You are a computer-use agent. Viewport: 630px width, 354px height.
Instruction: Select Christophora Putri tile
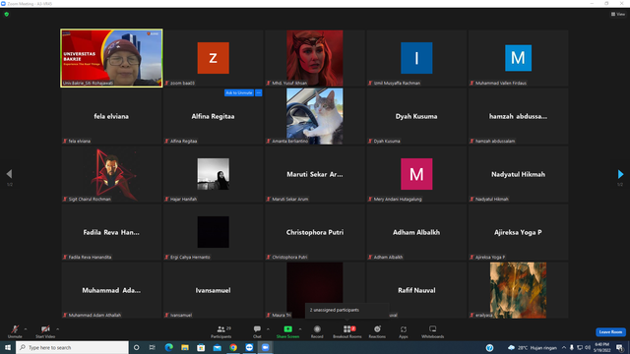click(315, 232)
